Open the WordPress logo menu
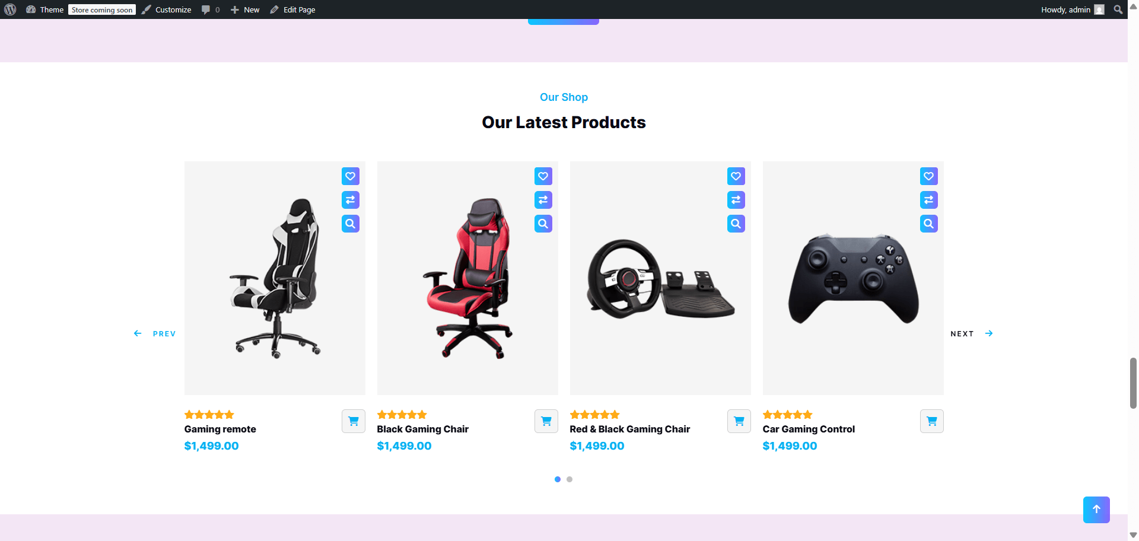Viewport: 1139px width, 541px height. [10, 9]
